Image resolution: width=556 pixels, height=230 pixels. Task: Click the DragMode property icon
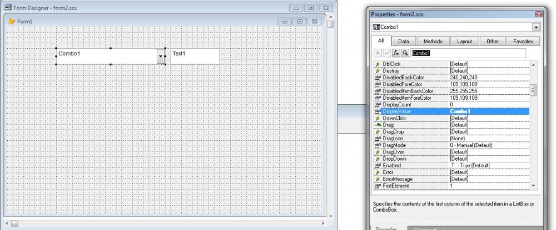(378, 145)
